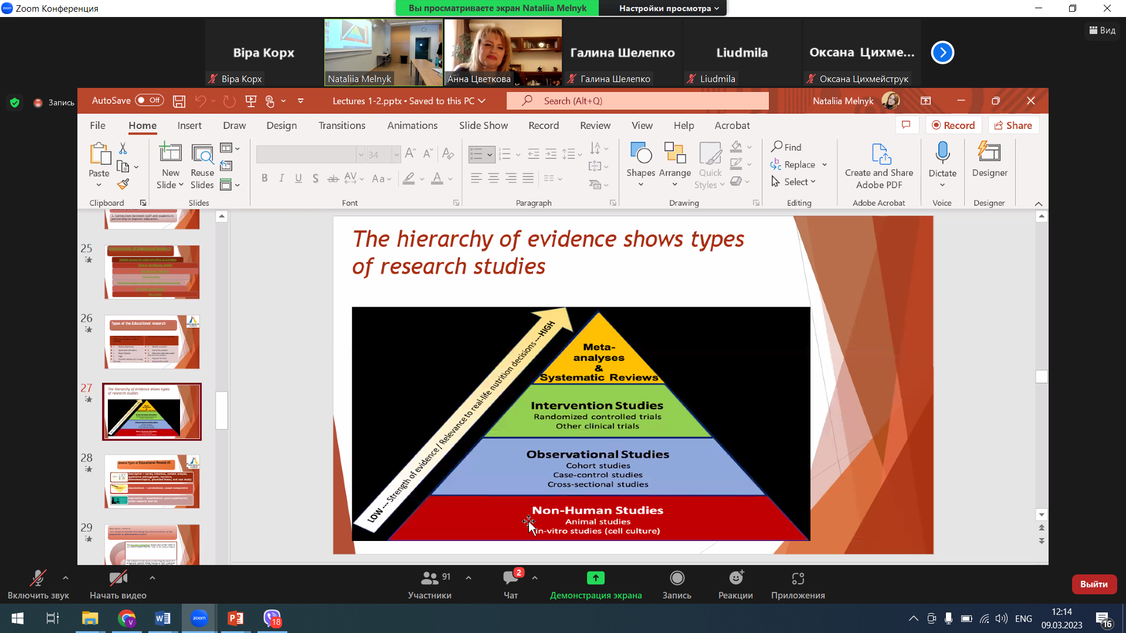Click the Increase Font Size icon
Image resolution: width=1126 pixels, height=633 pixels.
411,154
